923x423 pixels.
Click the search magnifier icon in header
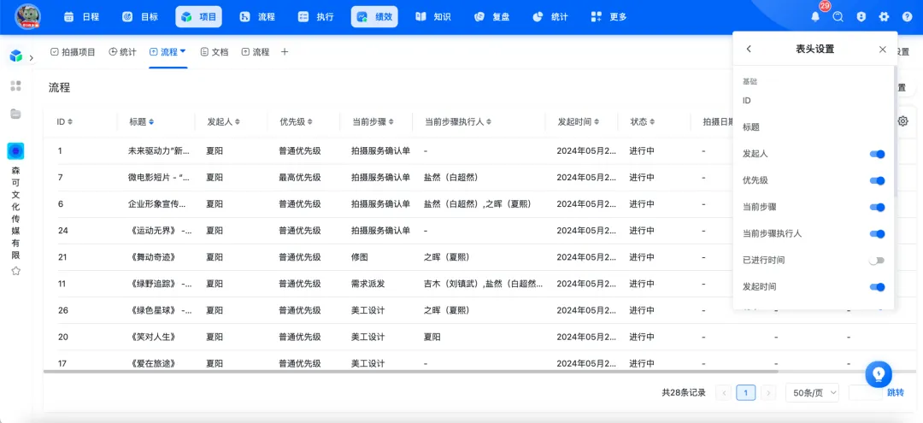(838, 17)
